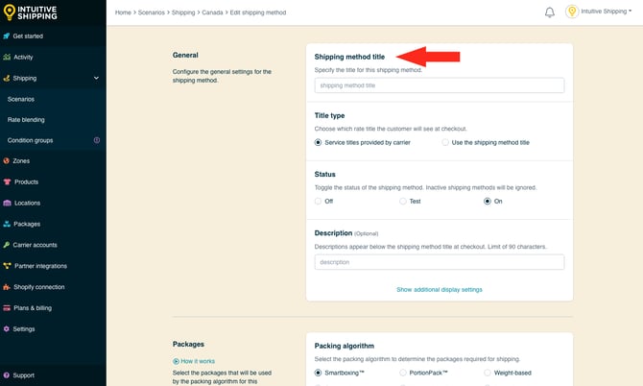Viewport: 643px width, 386px height.
Task: Click the Intuitive Shipping logo
Action: (30, 12)
